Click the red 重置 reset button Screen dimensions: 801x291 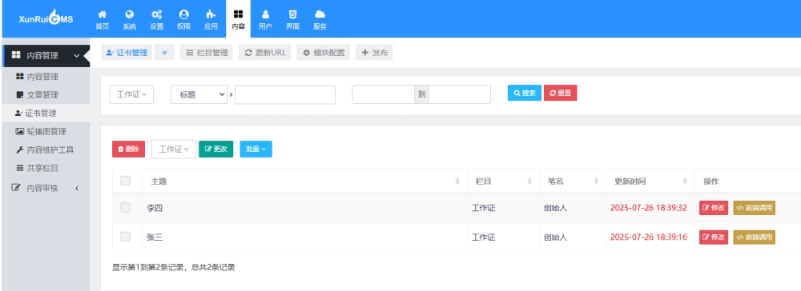561,93
